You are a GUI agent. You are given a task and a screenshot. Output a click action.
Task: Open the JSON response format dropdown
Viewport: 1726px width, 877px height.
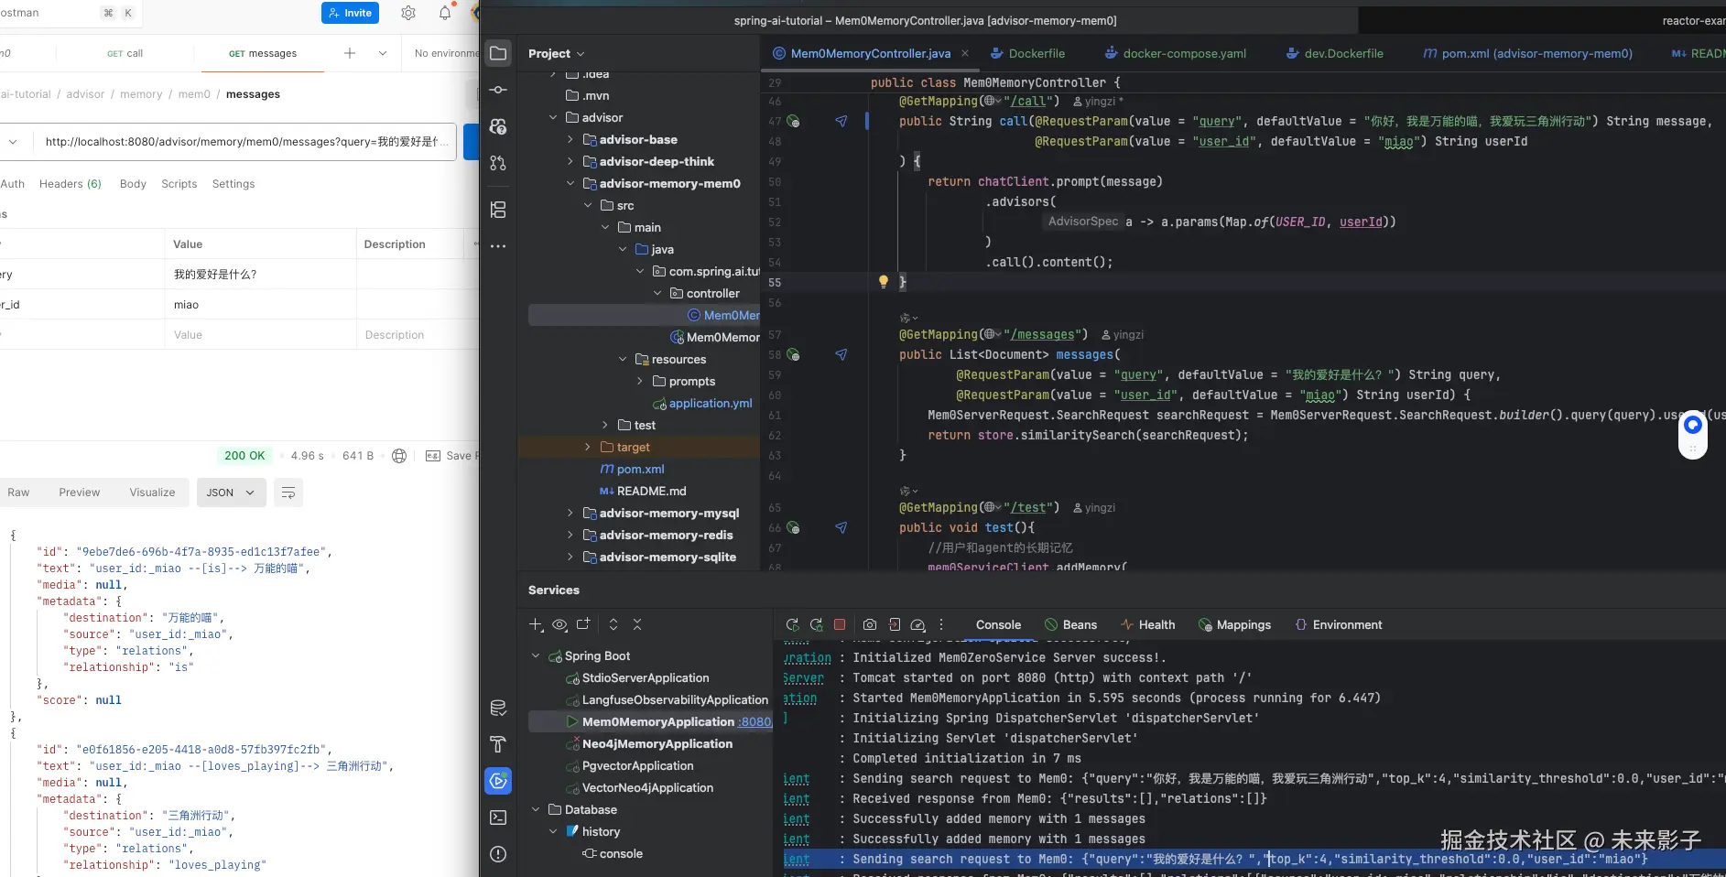(231, 493)
